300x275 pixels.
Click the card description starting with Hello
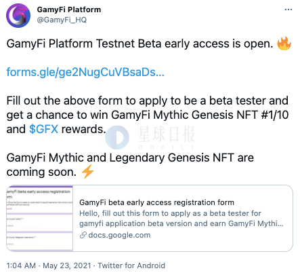[x=181, y=218]
